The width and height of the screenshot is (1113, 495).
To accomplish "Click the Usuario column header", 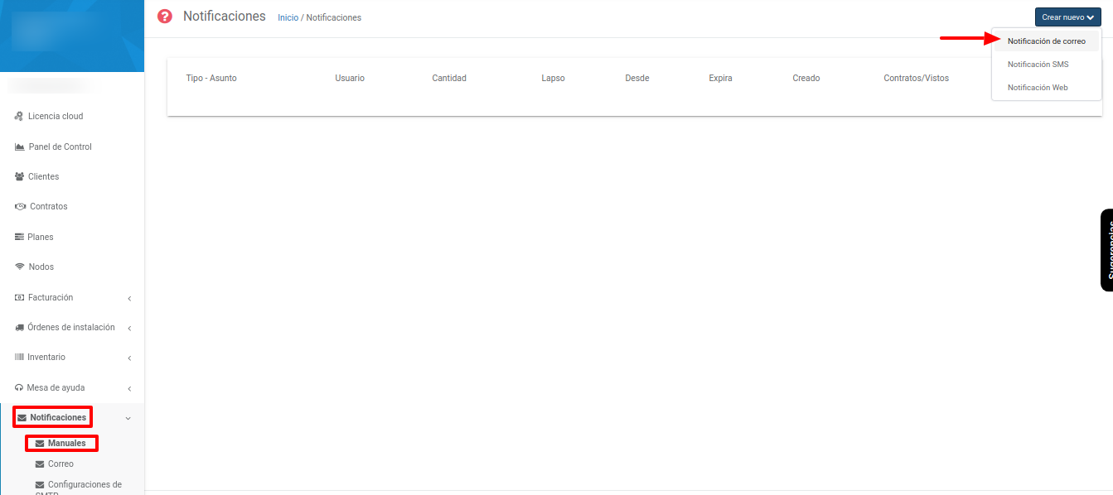I will (350, 78).
